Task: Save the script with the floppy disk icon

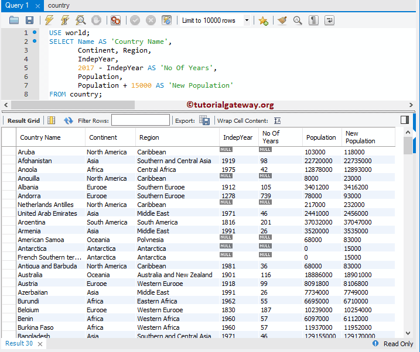Action: coord(29,20)
